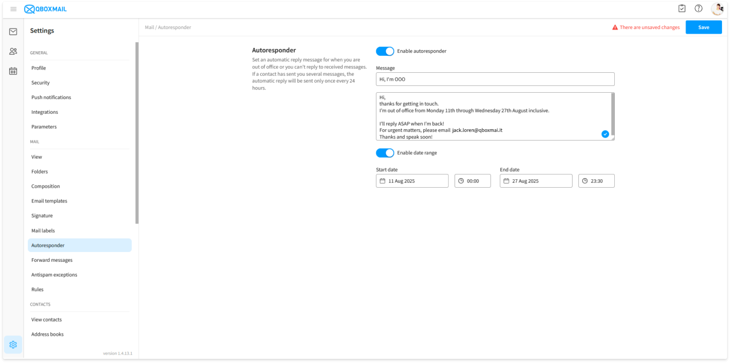This screenshot has height=363, width=730.
Task: Open the End date picker showing 27 Aug 2025
Action: point(536,181)
